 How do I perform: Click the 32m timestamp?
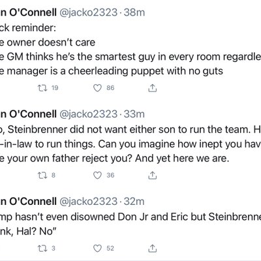coord(134,202)
